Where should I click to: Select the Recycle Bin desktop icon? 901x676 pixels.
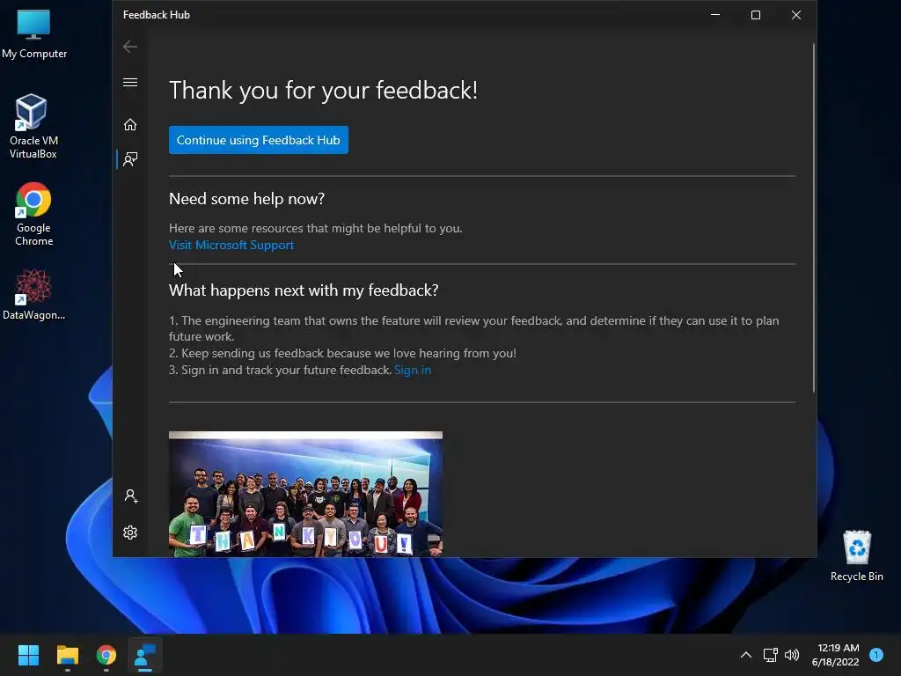(856, 555)
